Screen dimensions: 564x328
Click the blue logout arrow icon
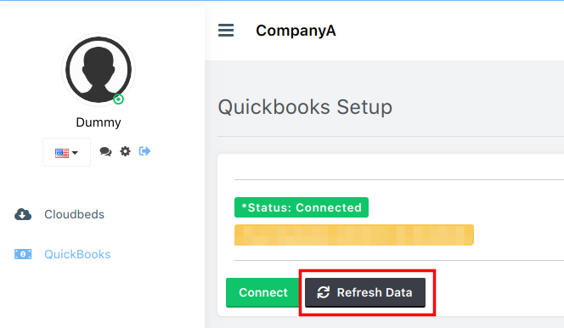coord(144,151)
